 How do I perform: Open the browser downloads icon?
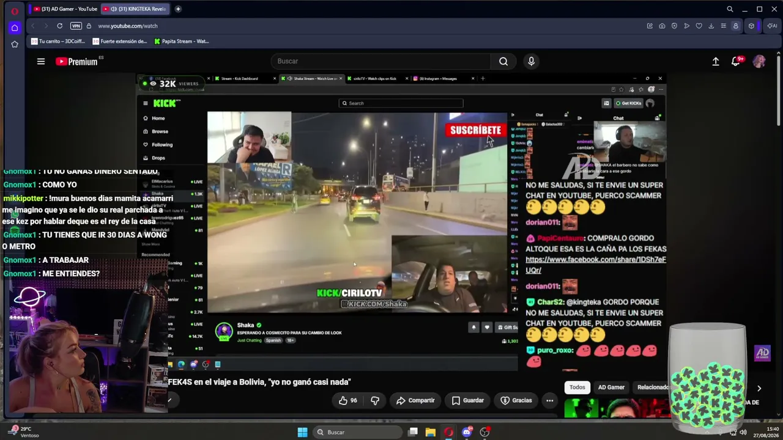coord(711,26)
